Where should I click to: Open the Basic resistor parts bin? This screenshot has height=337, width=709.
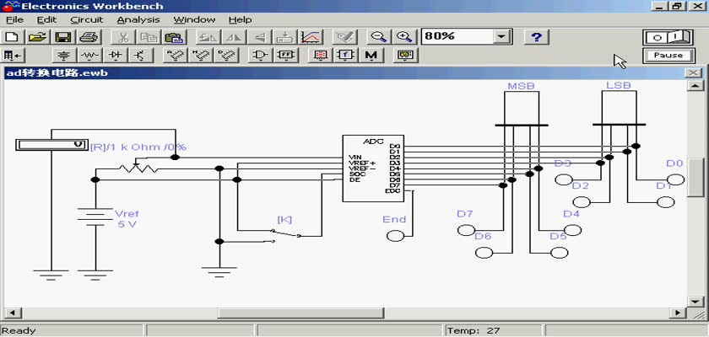pyautogui.click(x=89, y=55)
